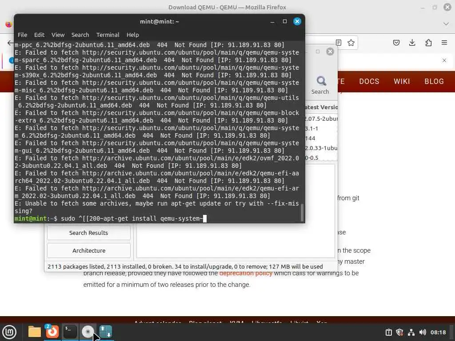The width and height of the screenshot is (455, 341).
Task: Expand the Firefox tab list chevron
Action: [446, 24]
